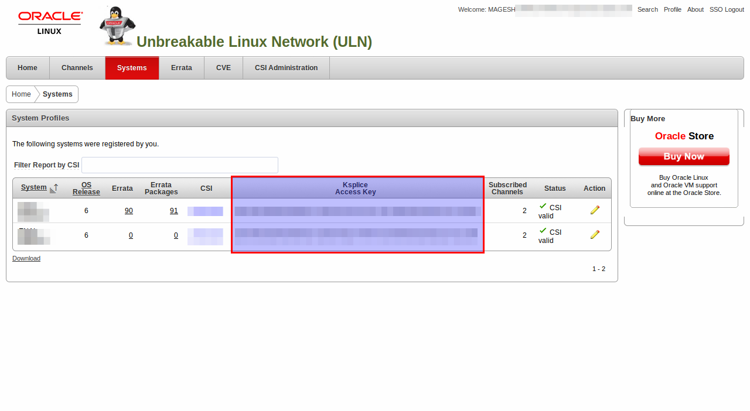Select the Systems tab
The width and height of the screenshot is (750, 411).
[x=132, y=68]
